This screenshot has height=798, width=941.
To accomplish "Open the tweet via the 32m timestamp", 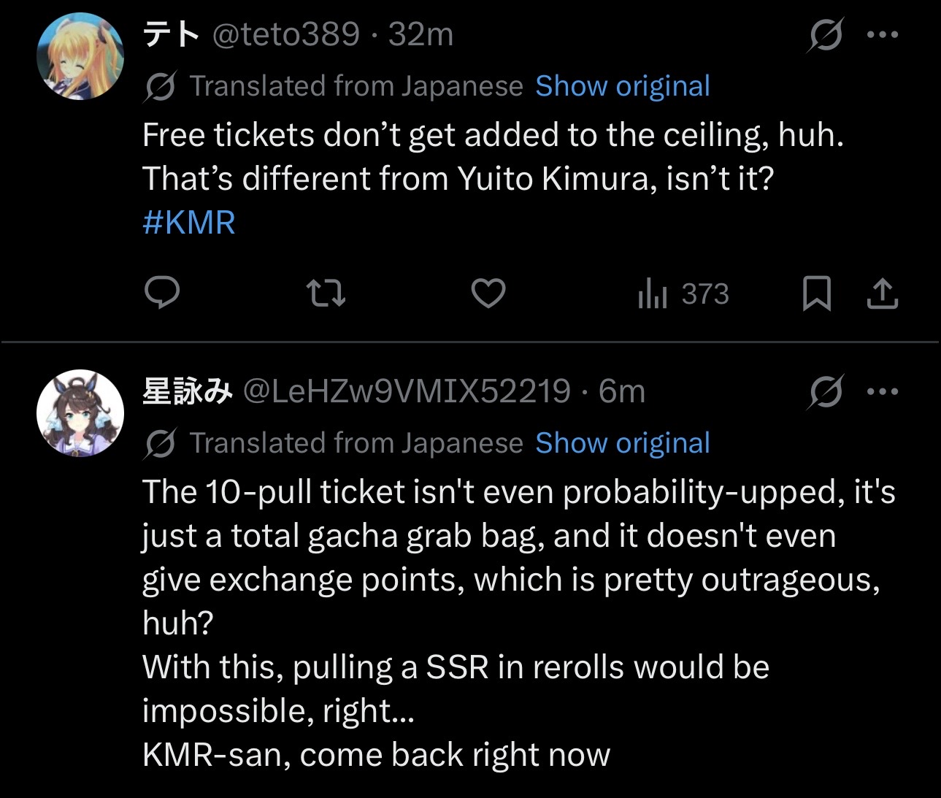I will tap(421, 34).
